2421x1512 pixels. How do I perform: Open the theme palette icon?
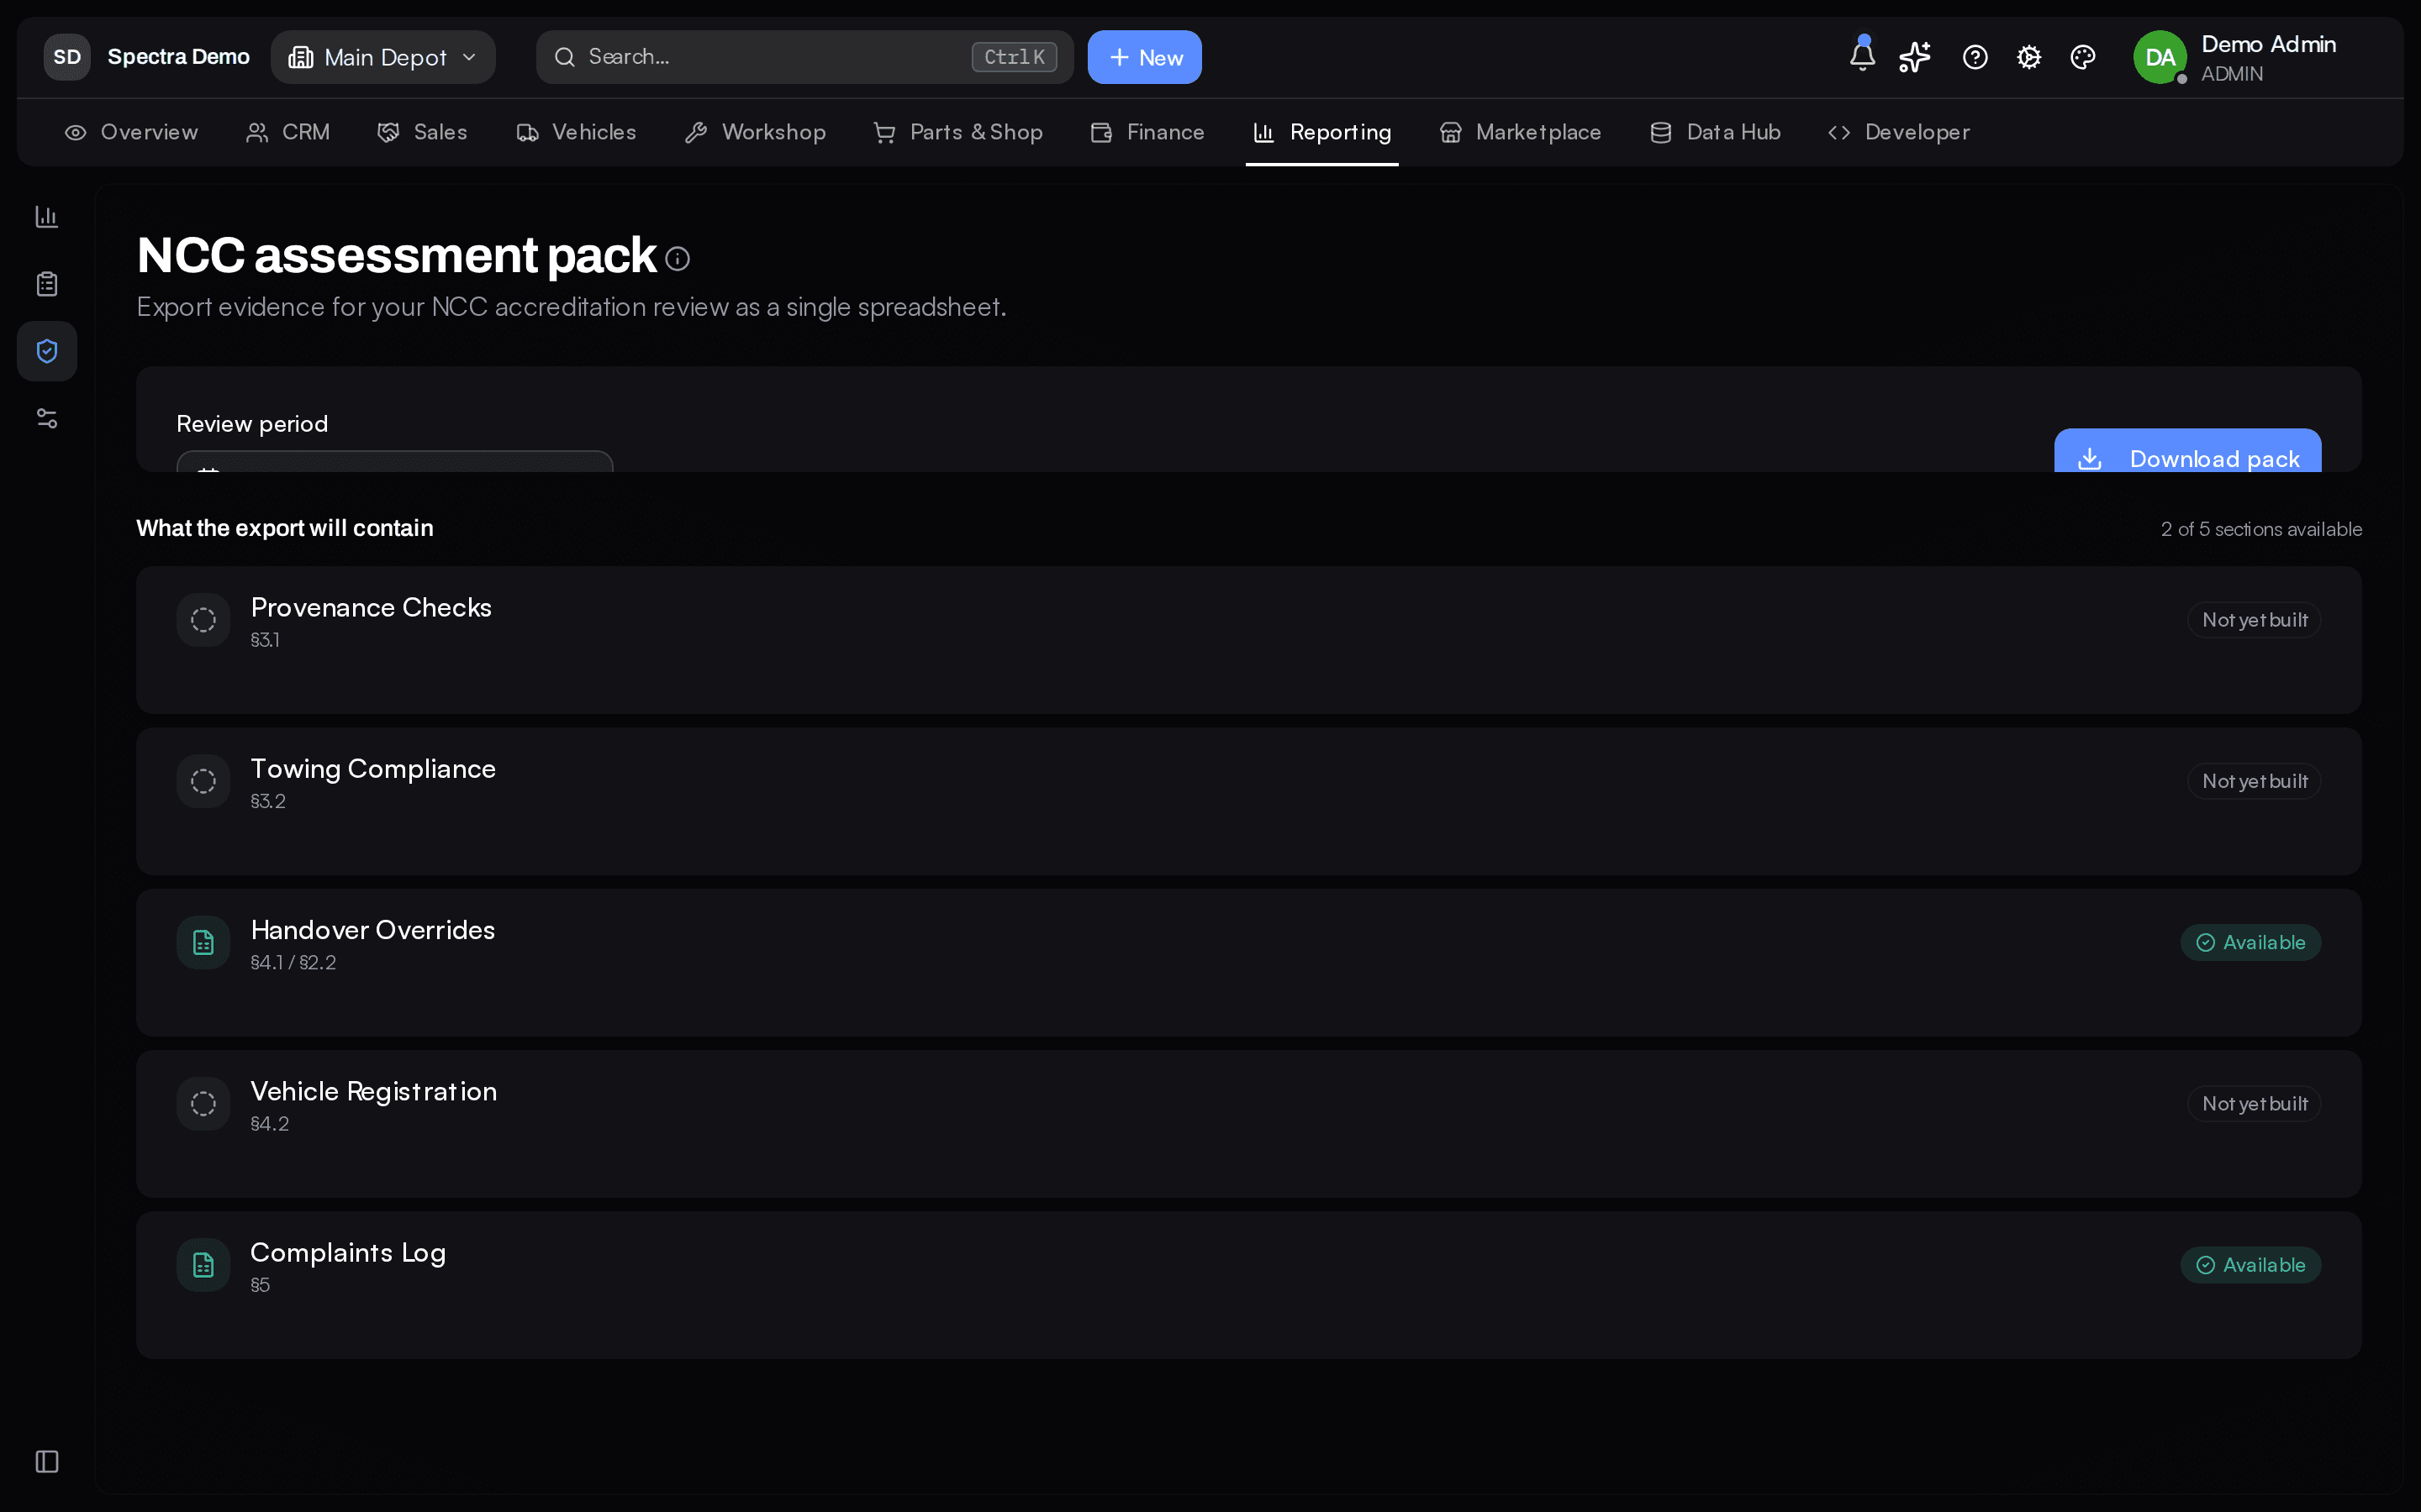coord(2083,57)
